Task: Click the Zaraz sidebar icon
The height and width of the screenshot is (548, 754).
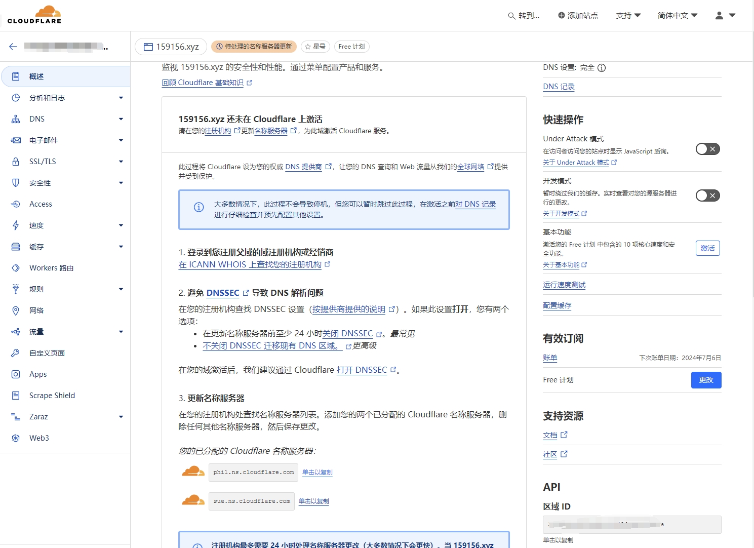Action: (x=16, y=417)
